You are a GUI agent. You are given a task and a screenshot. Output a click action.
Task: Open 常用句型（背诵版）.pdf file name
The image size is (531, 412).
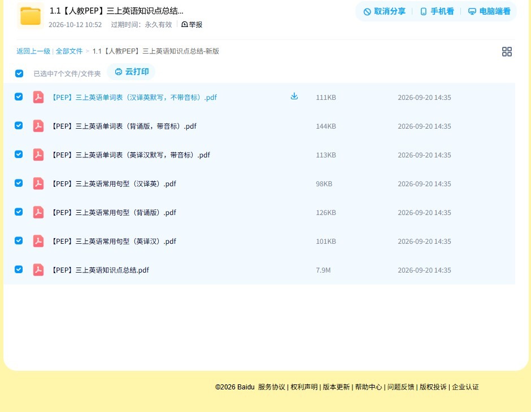(x=114, y=212)
